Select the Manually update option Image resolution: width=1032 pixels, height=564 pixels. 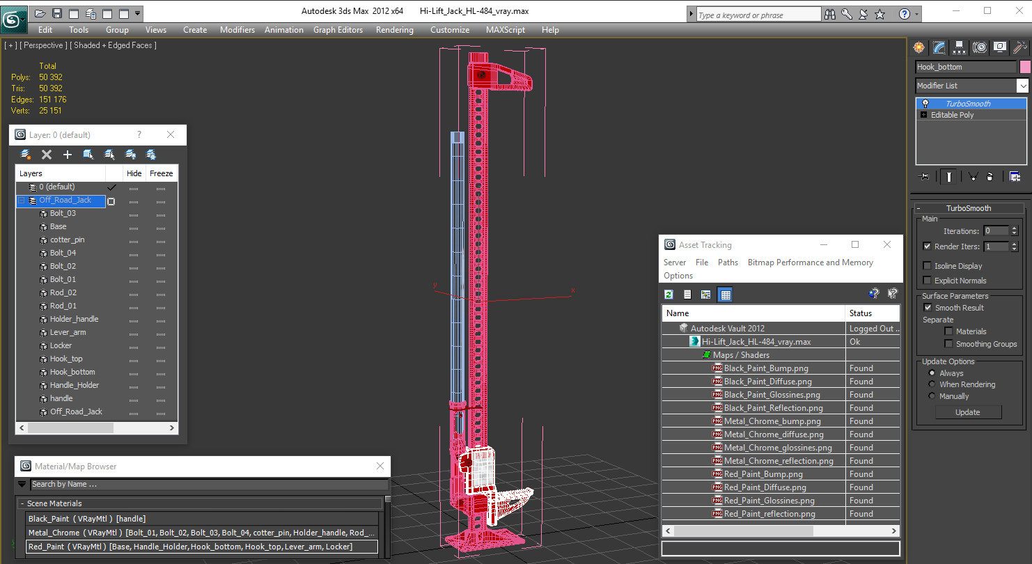coord(932,396)
